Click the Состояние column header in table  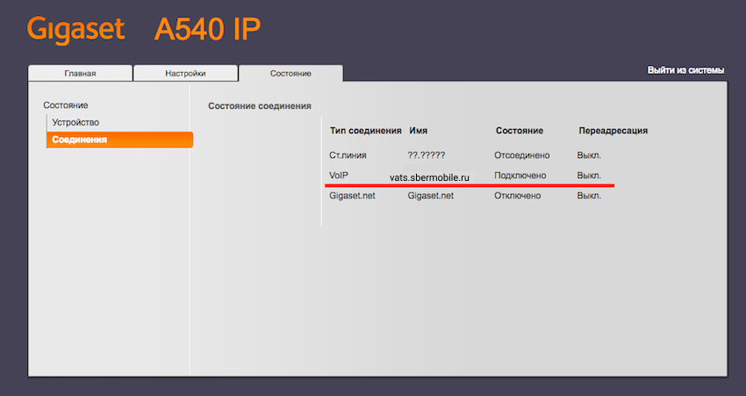520,131
